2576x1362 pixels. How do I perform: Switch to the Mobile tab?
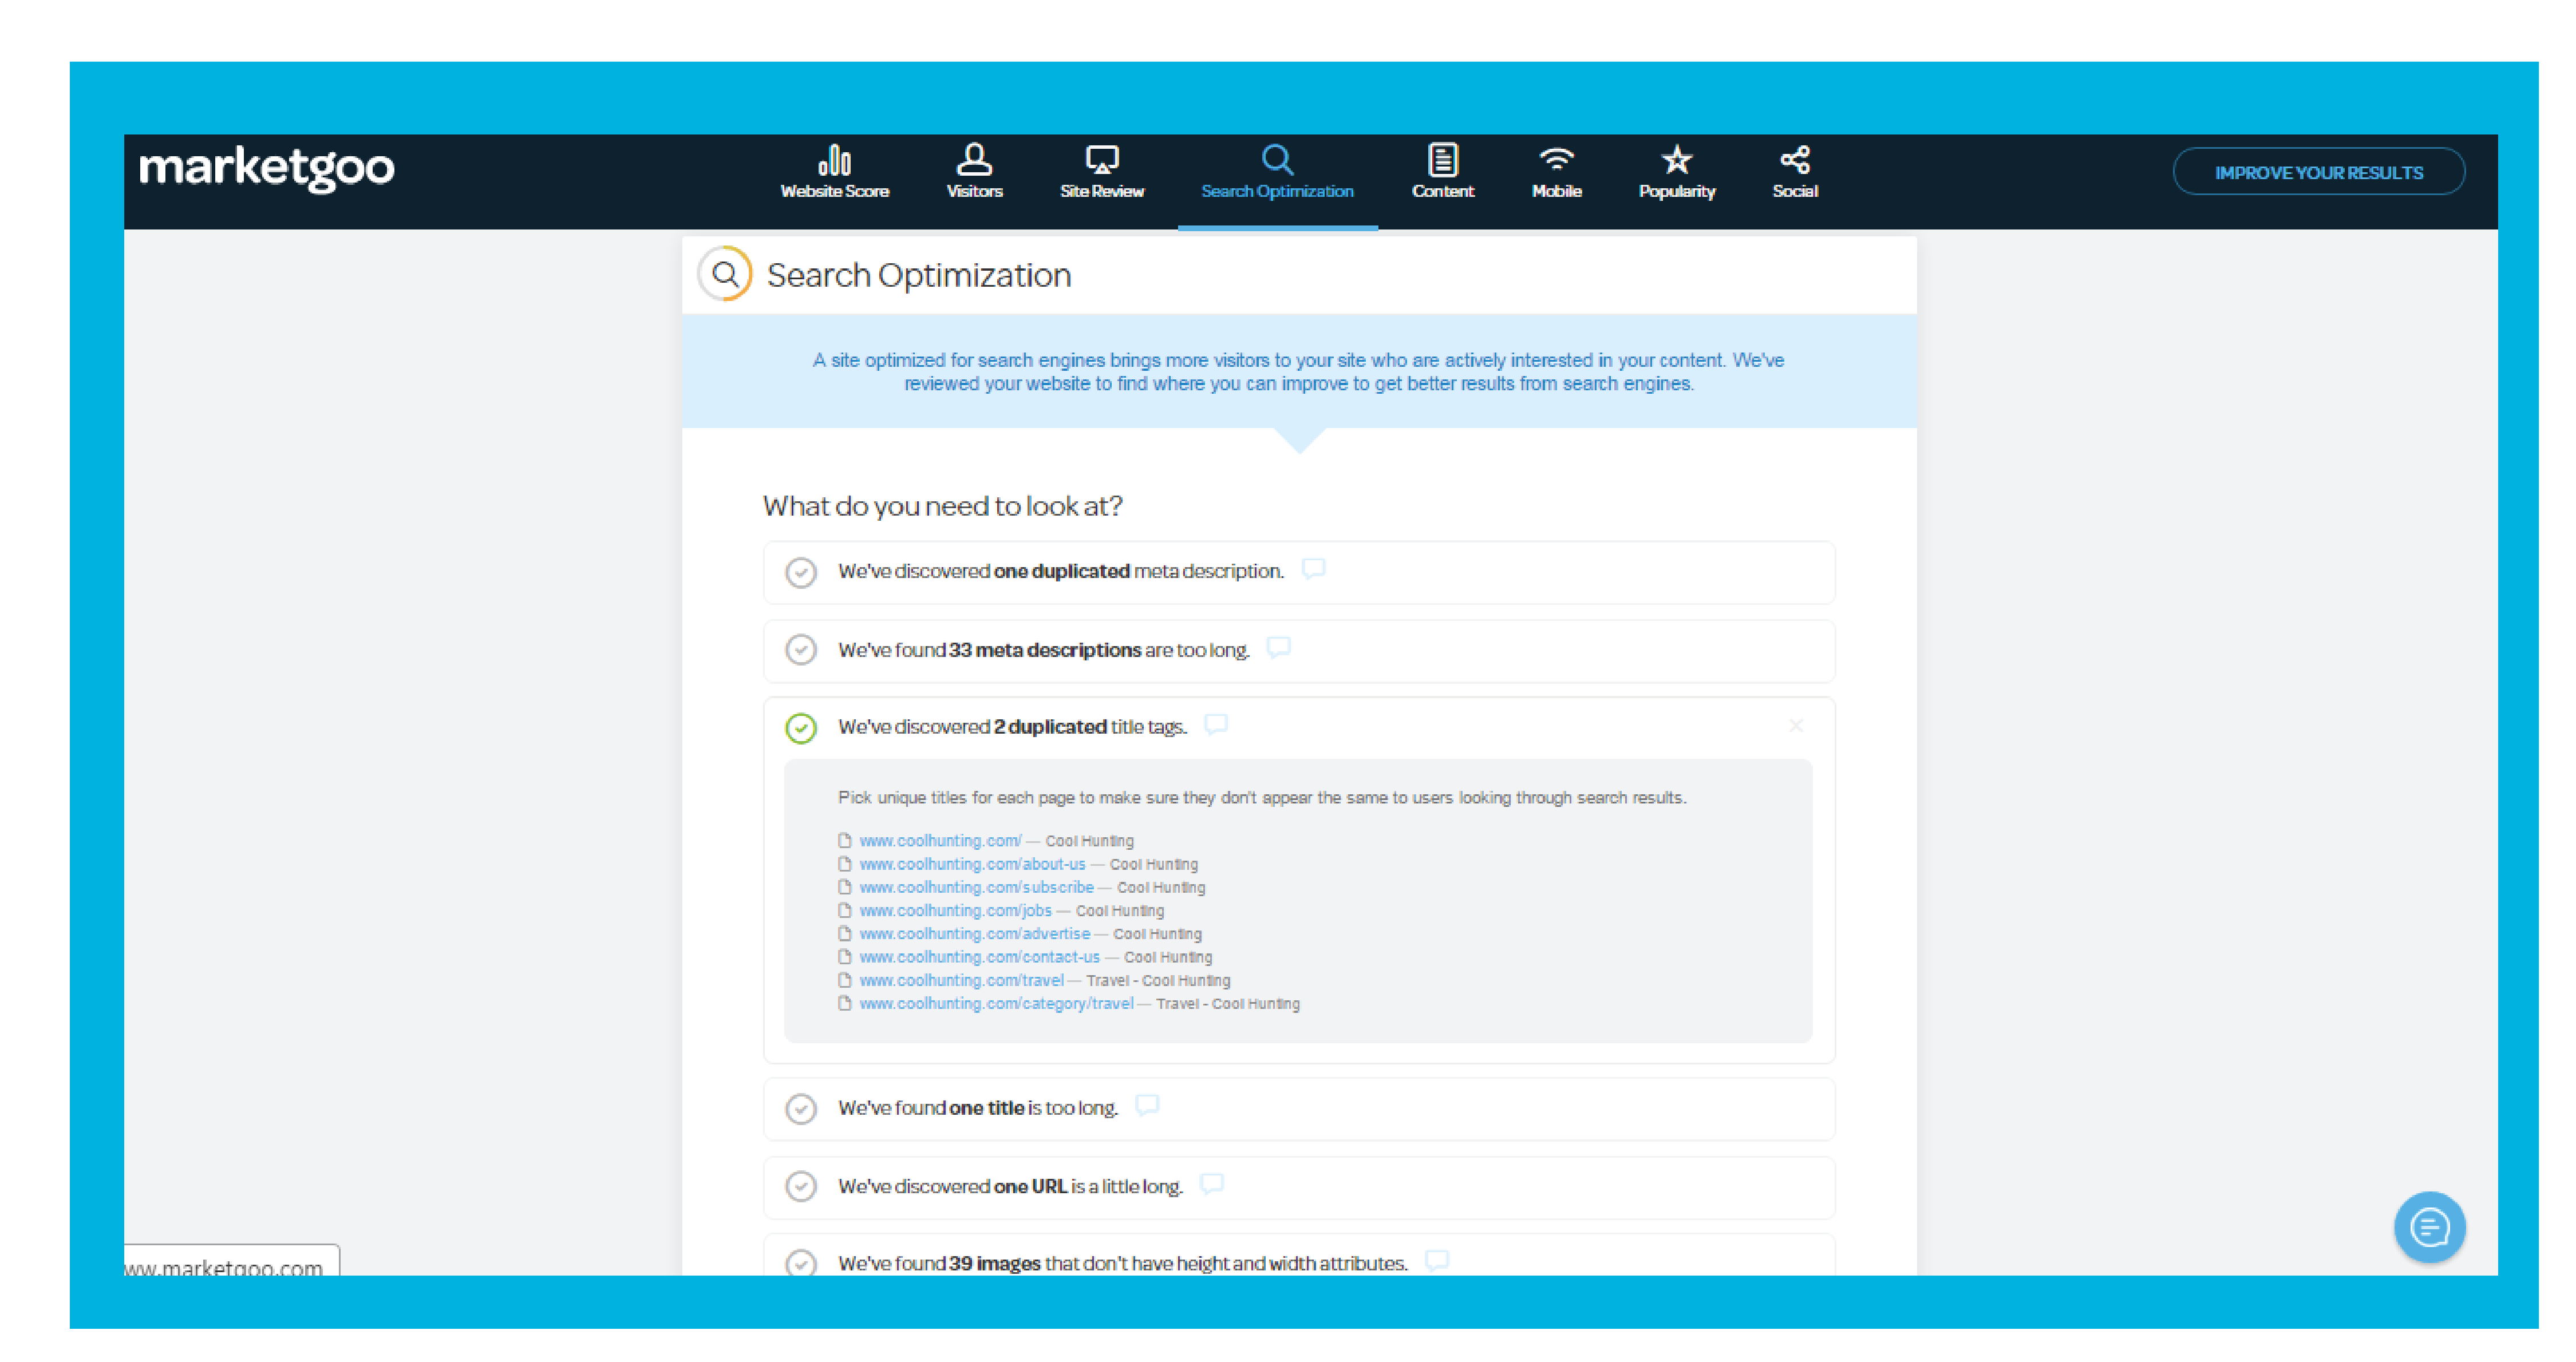pyautogui.click(x=1556, y=172)
